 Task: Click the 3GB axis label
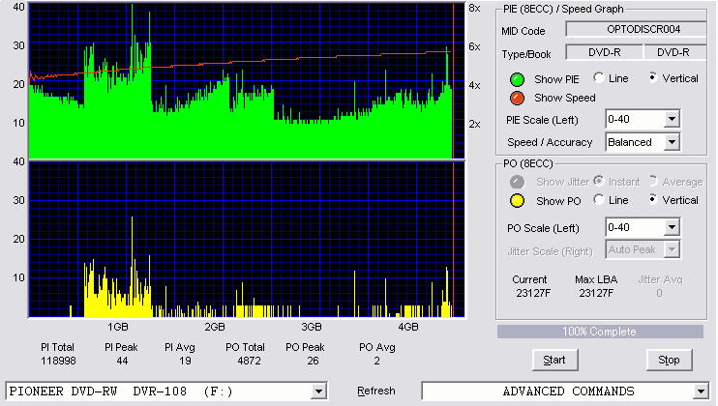click(x=312, y=327)
